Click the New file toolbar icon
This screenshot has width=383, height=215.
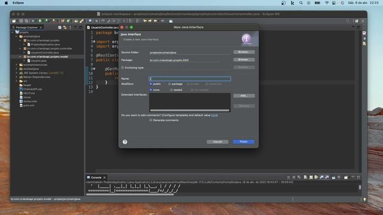14,21
